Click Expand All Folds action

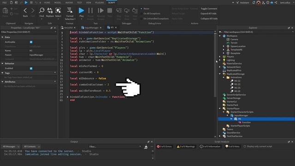click(x=208, y=13)
